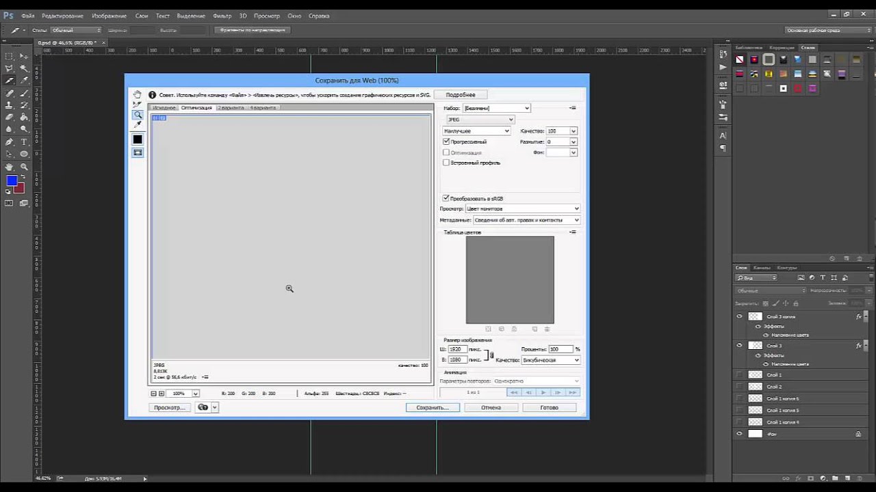Select the Move tool in Photoshop toolbar

click(x=24, y=56)
